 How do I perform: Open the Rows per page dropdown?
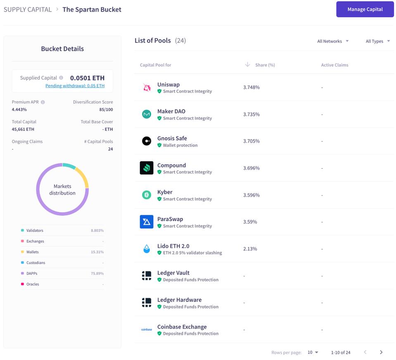[313, 352]
